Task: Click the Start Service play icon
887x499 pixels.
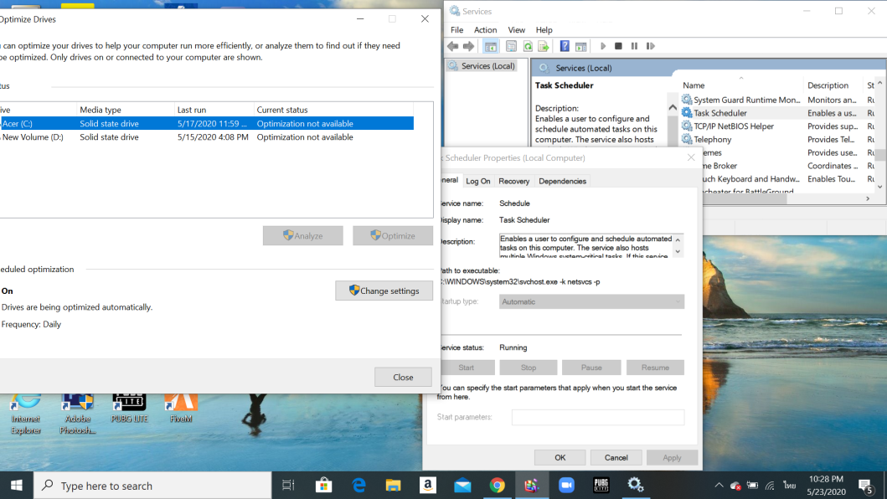Action: click(x=603, y=46)
